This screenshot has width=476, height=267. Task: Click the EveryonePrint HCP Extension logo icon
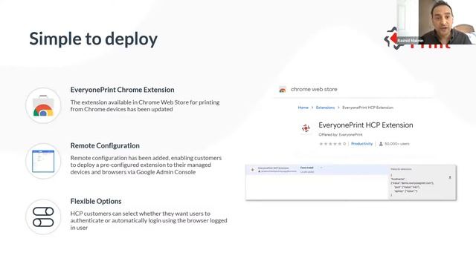[306, 128]
